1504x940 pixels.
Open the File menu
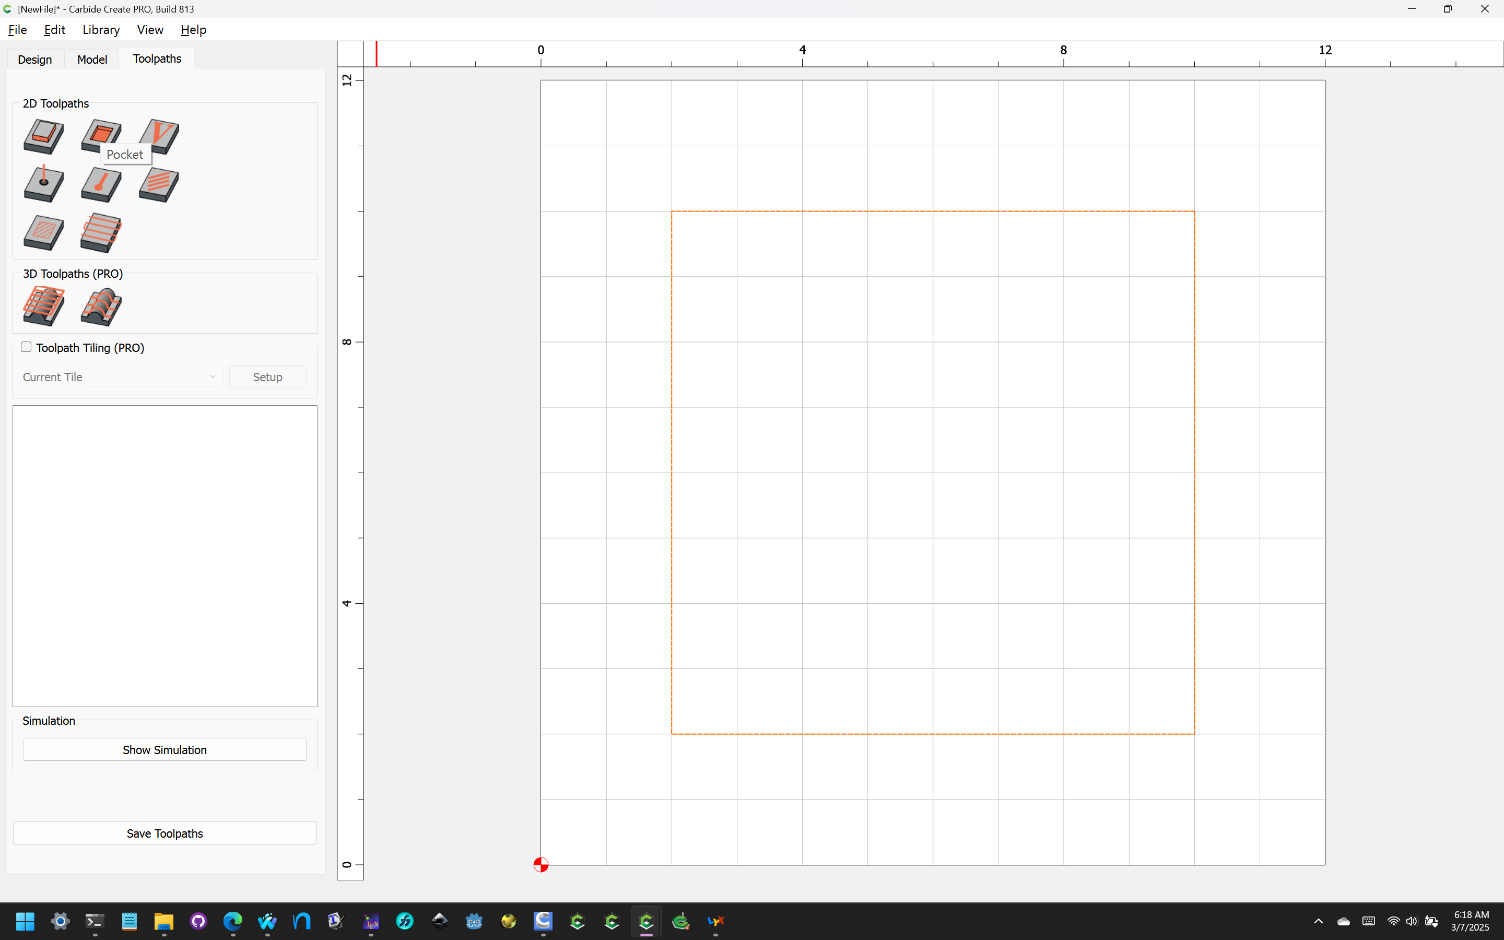[x=17, y=30]
